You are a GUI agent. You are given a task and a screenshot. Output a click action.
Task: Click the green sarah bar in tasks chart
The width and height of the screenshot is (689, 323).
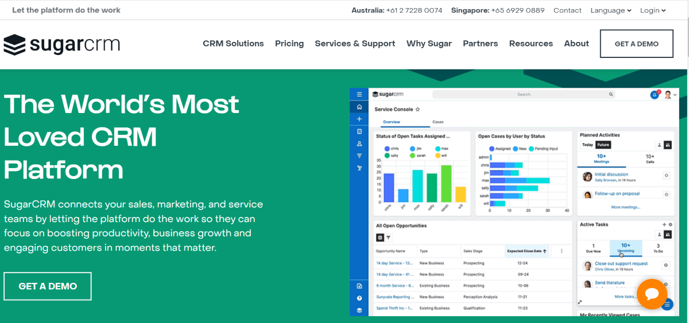click(x=446, y=184)
